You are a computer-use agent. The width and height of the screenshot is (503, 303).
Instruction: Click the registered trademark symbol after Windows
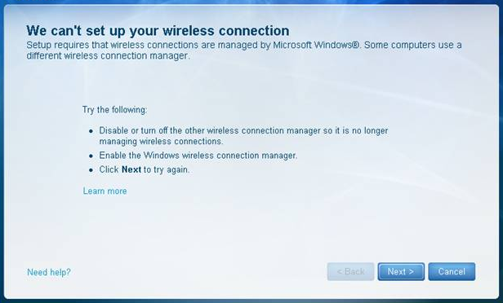[355, 45]
